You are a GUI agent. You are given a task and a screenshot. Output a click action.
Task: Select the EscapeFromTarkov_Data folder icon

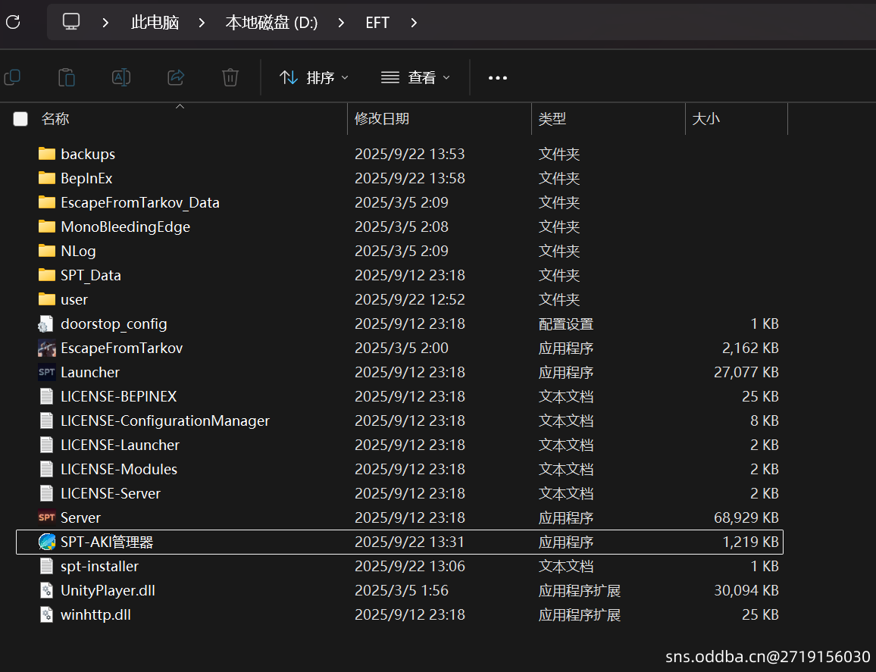point(47,202)
